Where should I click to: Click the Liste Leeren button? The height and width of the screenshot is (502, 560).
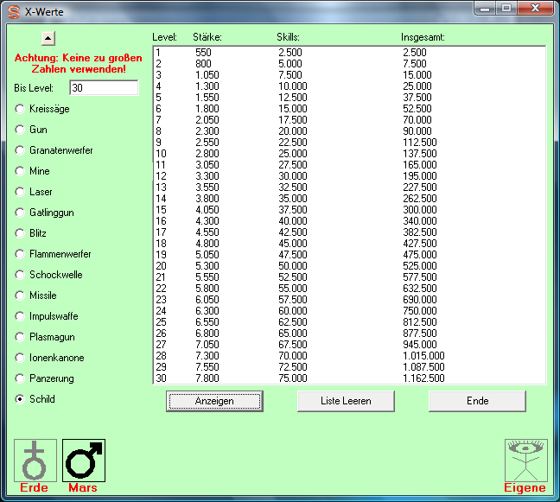coord(346,401)
